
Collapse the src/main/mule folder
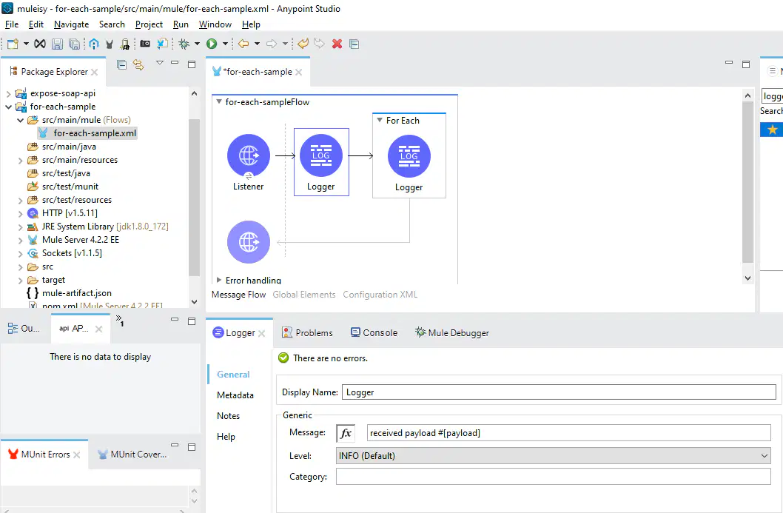pos(21,120)
